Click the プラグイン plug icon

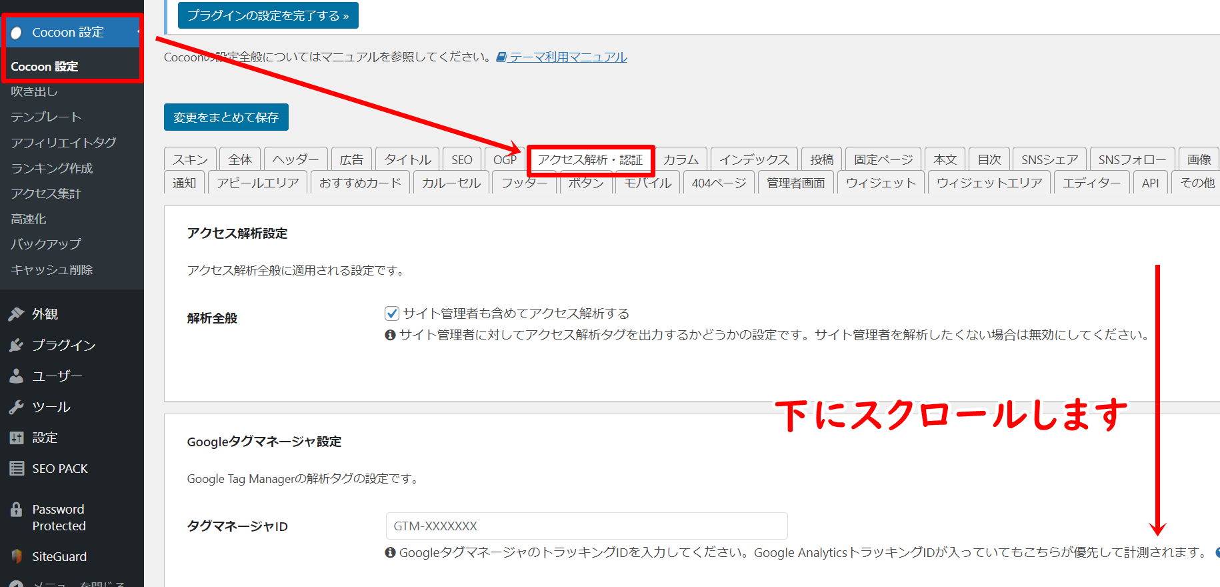pos(17,345)
